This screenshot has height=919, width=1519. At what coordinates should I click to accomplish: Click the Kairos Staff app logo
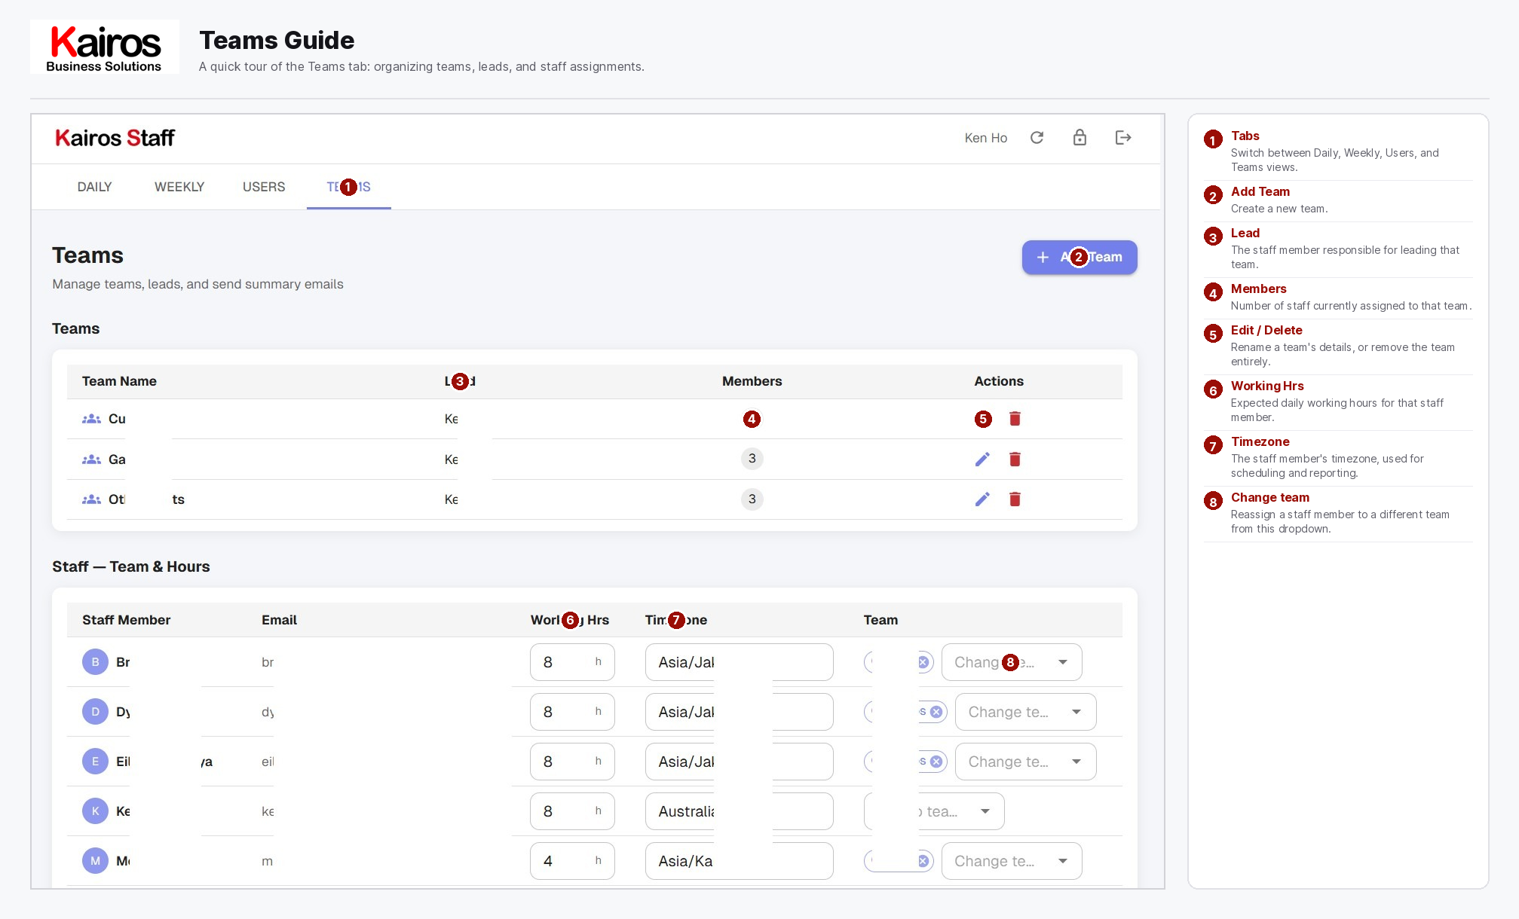(x=115, y=138)
